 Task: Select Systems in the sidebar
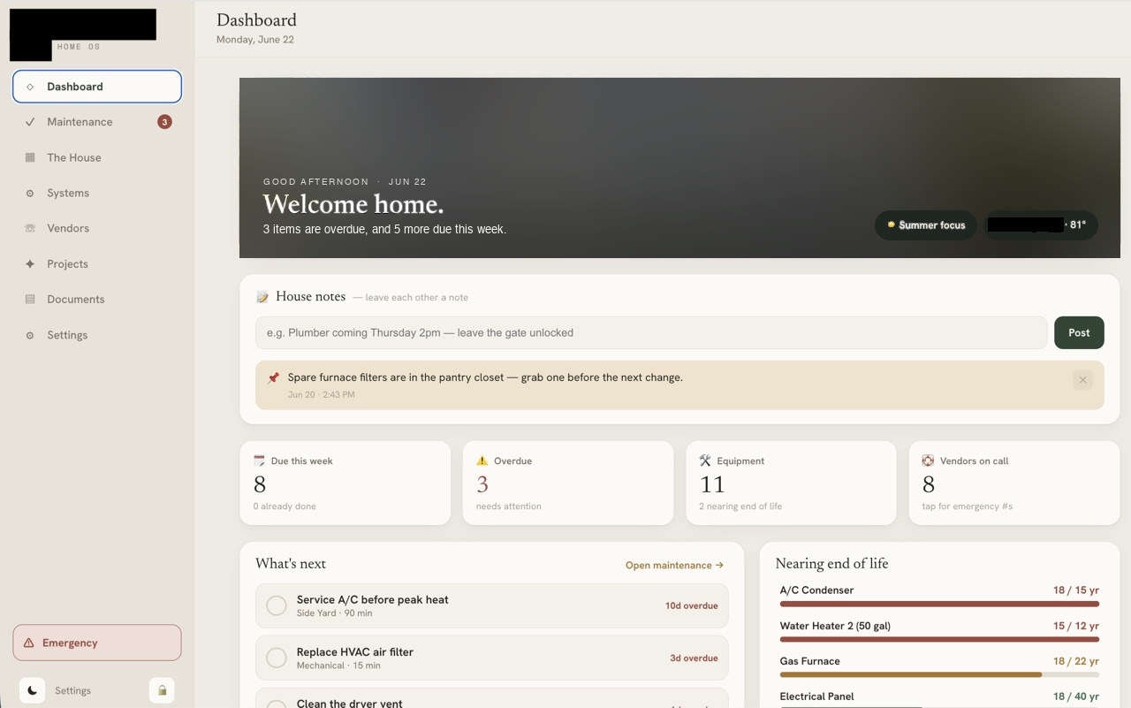pyautogui.click(x=97, y=193)
